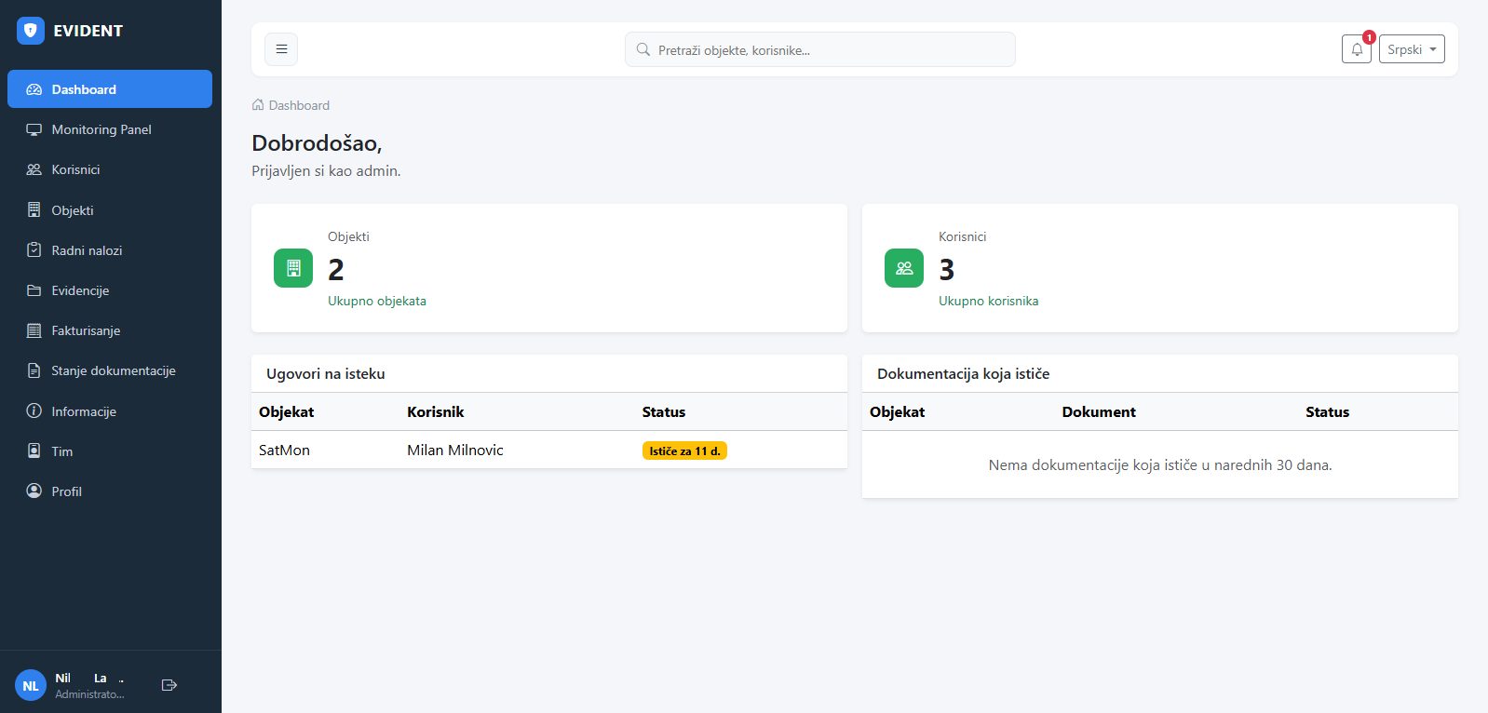
Task: Click the document icon beside Stanje dokumentacije
Action: pyautogui.click(x=34, y=370)
